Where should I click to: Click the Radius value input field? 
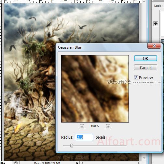coord(84,137)
